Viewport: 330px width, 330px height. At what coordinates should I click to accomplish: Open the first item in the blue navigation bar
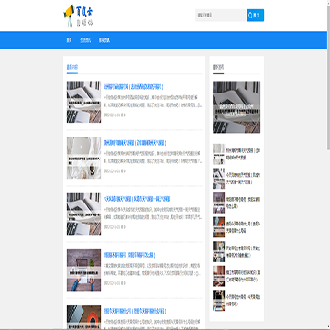coord(69,40)
